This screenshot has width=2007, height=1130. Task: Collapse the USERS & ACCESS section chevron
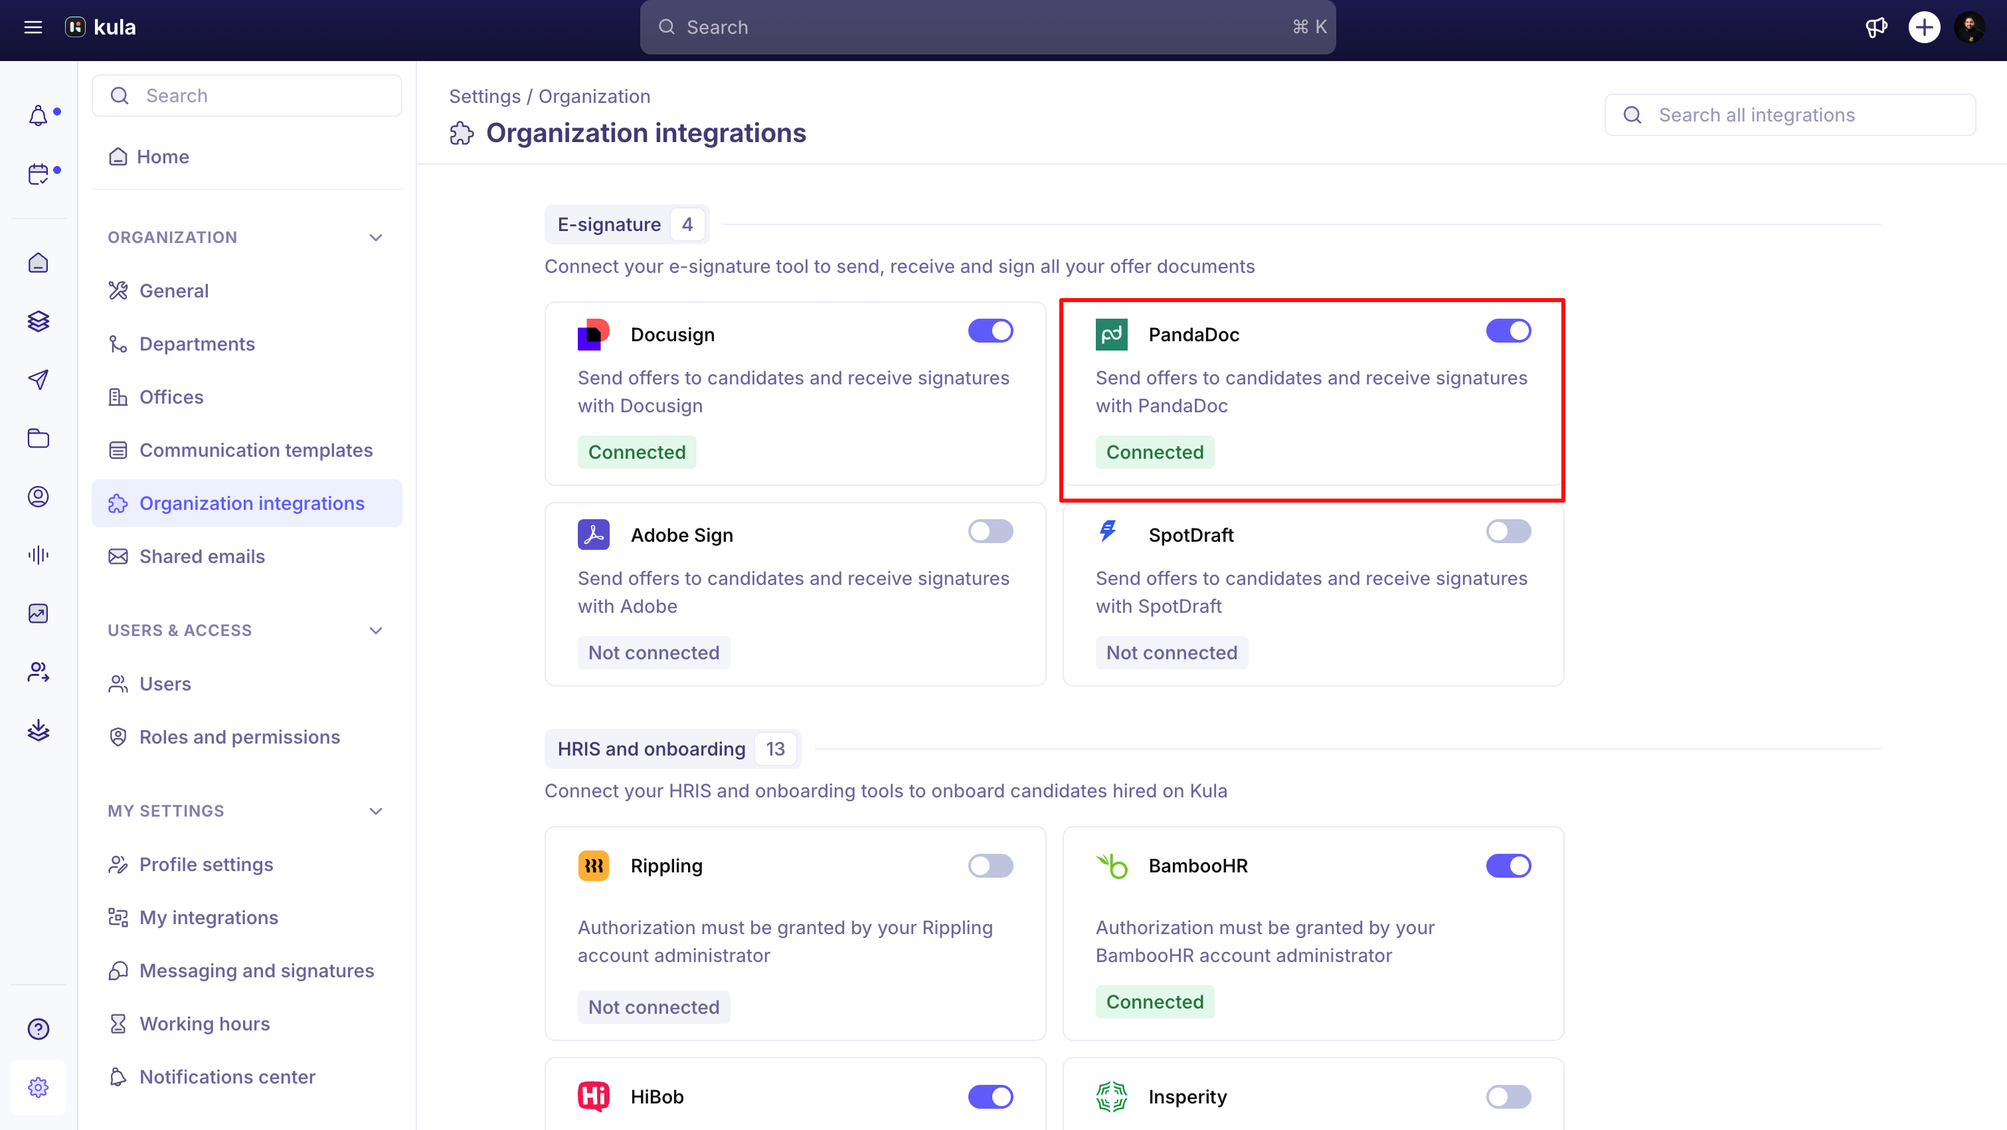[375, 631]
